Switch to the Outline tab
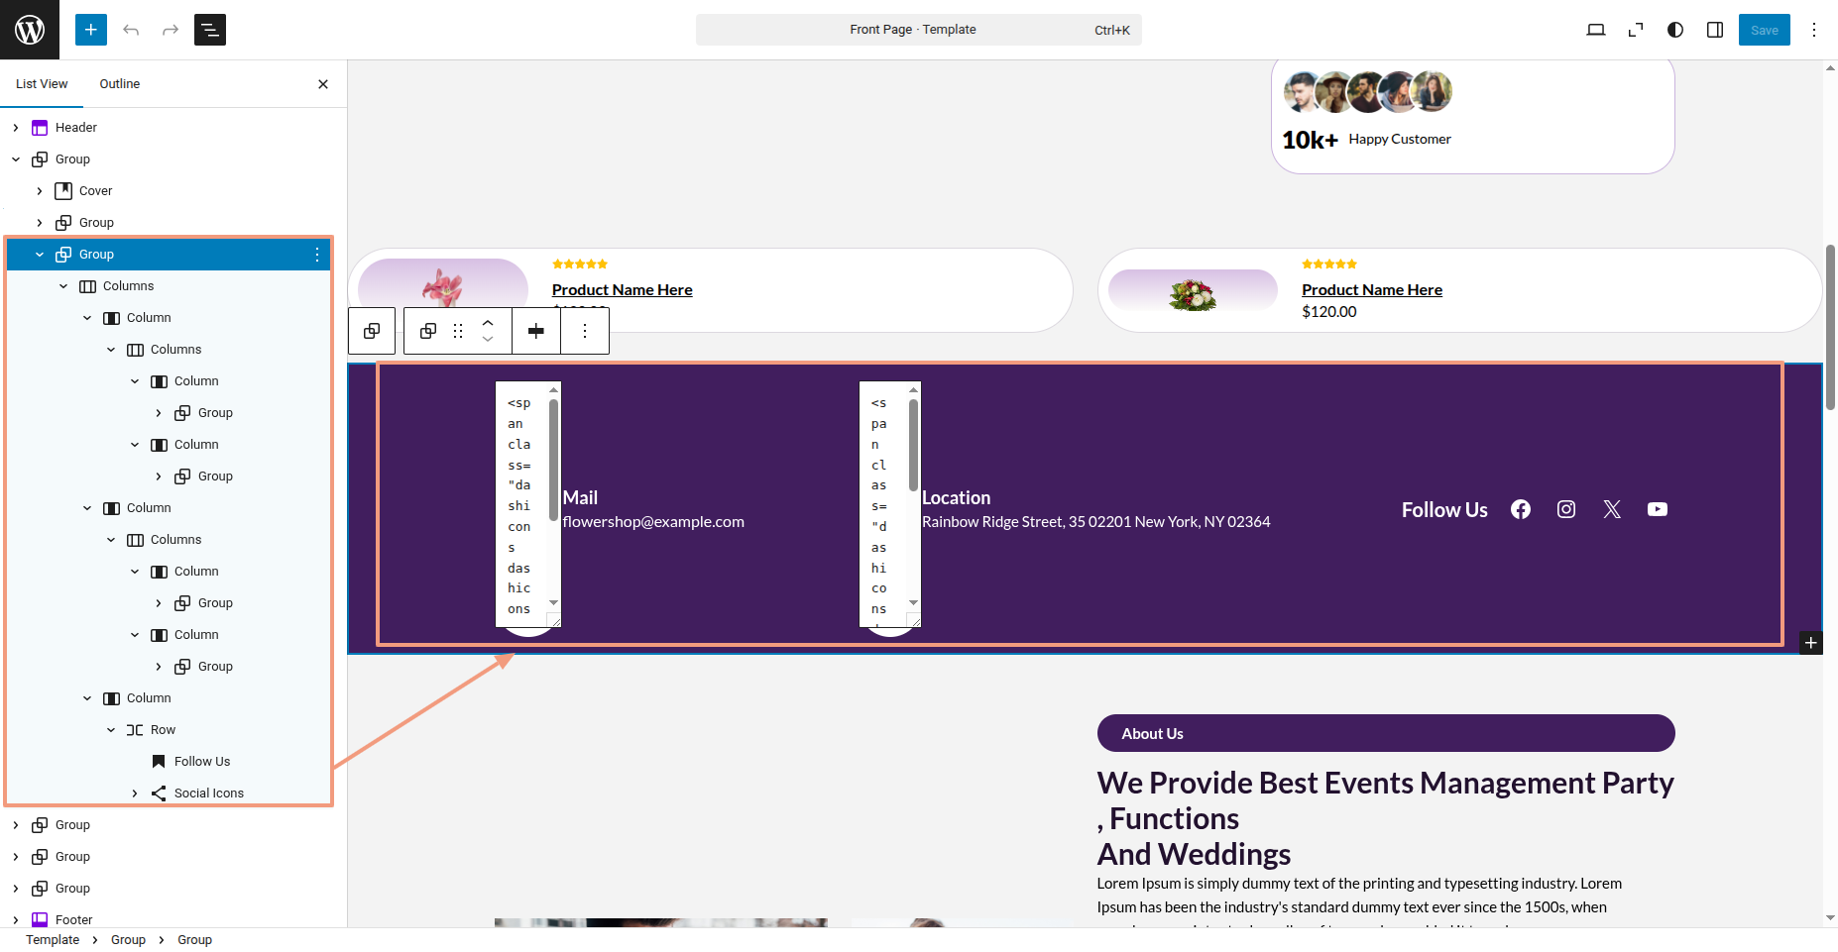The width and height of the screenshot is (1838, 952). (x=120, y=84)
